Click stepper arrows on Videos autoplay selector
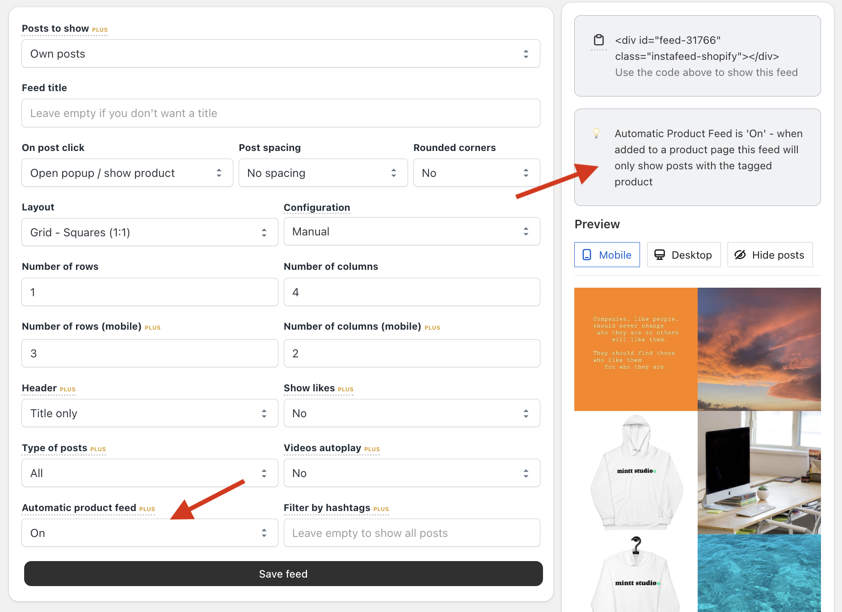The image size is (842, 612). 526,473
